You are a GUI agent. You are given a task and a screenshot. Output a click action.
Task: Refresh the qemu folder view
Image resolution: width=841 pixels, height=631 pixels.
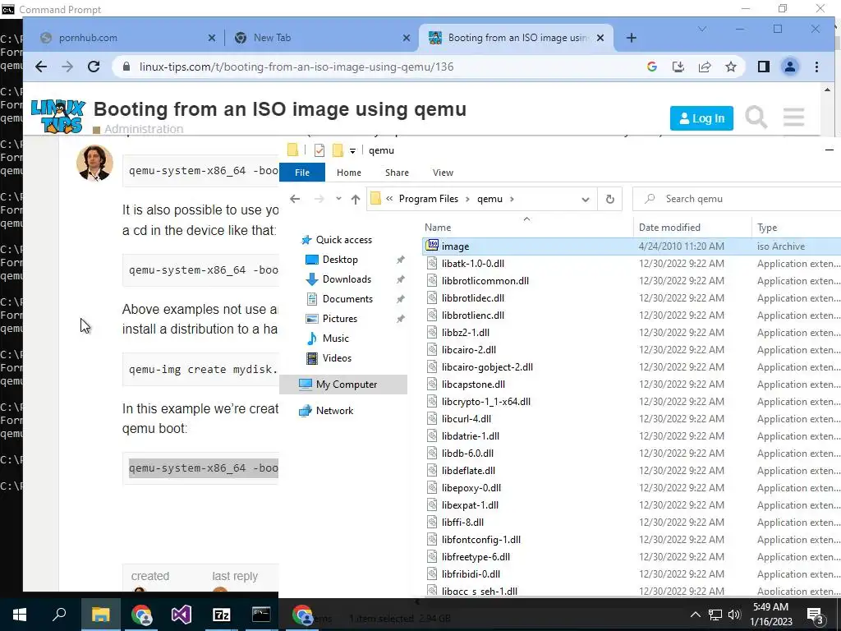coord(610,199)
